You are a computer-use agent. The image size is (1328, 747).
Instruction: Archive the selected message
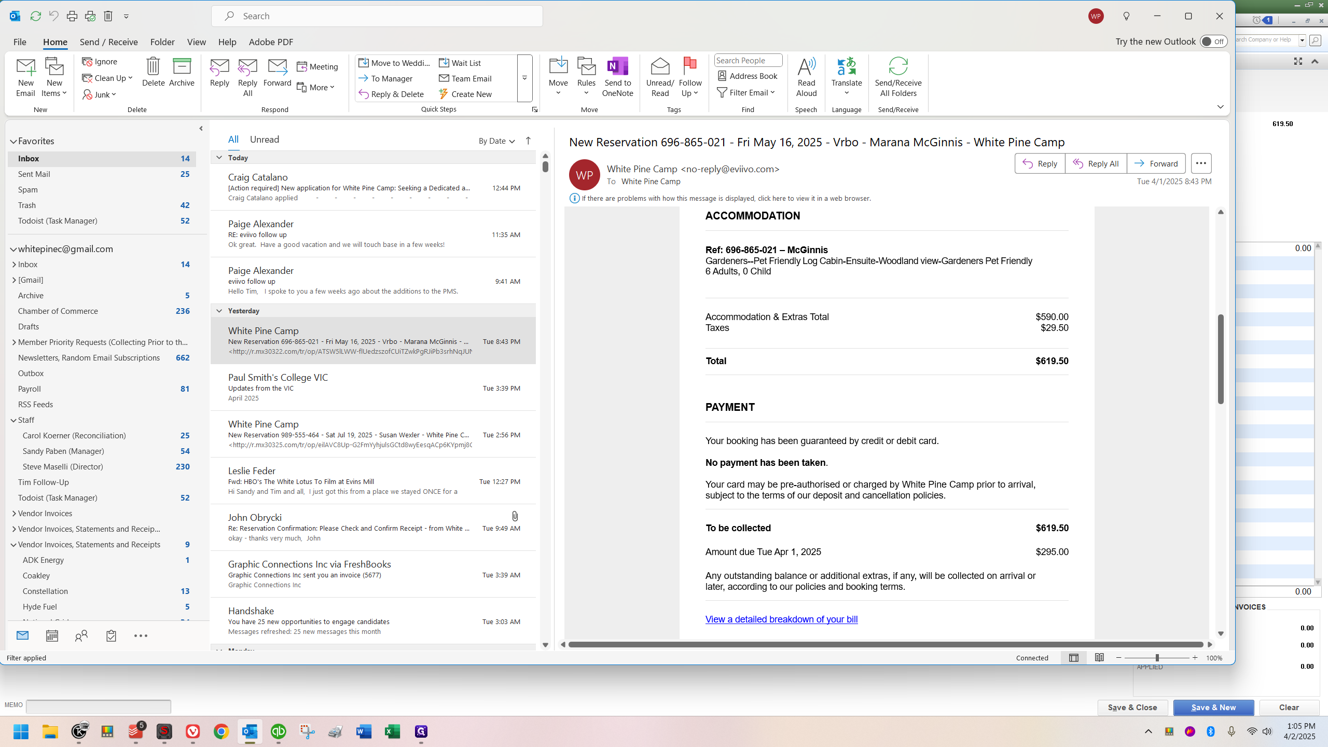point(182,73)
